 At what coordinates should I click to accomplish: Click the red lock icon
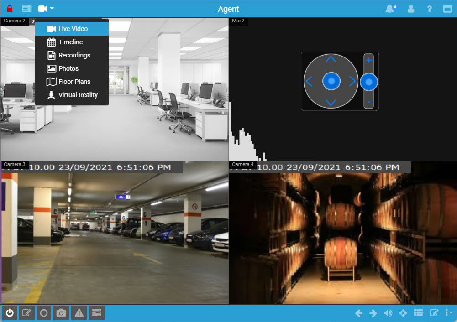point(10,9)
